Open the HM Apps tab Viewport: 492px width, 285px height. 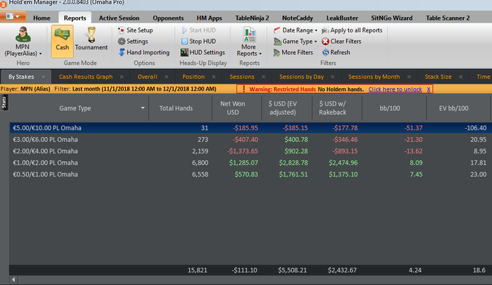(x=209, y=18)
